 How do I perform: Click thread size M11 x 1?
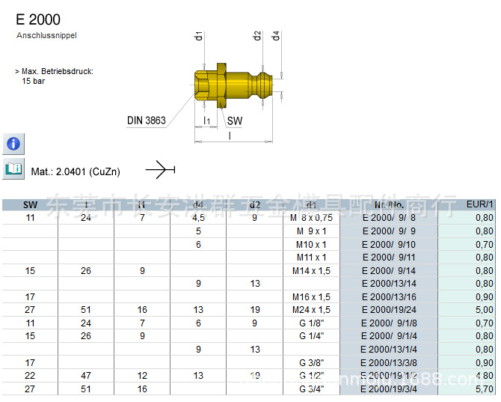[x=311, y=258]
